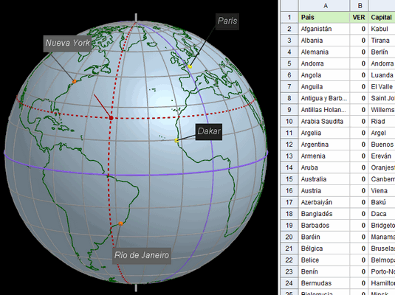Viewport: 395px width, 295px height.
Task: Click the orange Nueva York point
Action: tap(75, 81)
